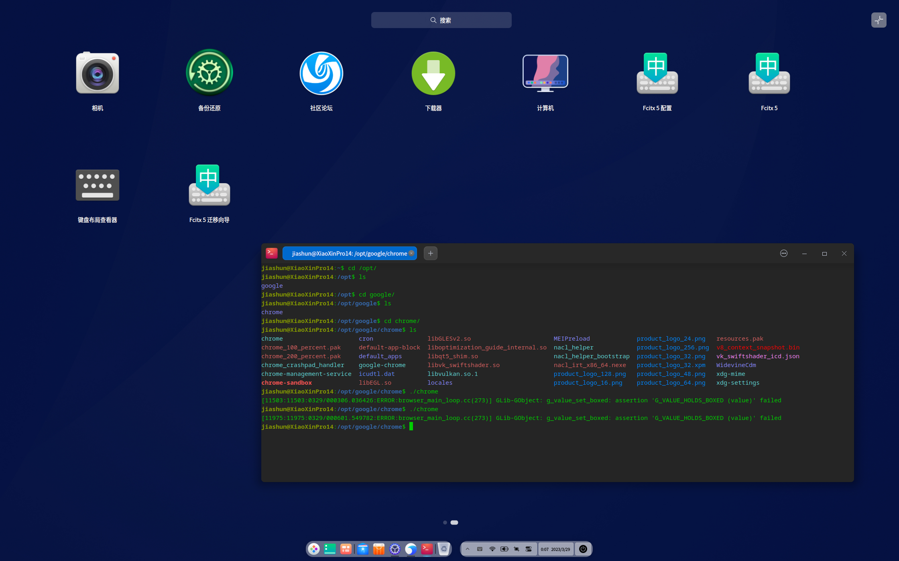Open Fcitx 5 配置 configuration
The width and height of the screenshot is (899, 561).
657,73
